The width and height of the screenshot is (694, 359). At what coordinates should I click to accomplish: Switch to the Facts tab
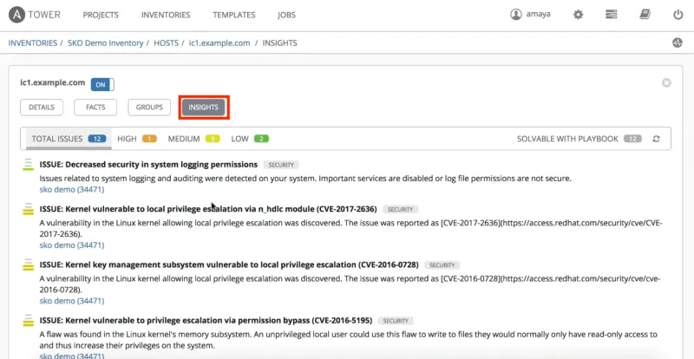pyautogui.click(x=95, y=108)
